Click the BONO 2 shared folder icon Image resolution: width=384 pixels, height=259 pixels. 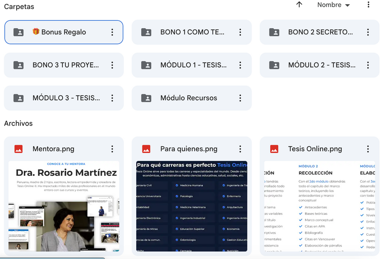[x=274, y=32]
